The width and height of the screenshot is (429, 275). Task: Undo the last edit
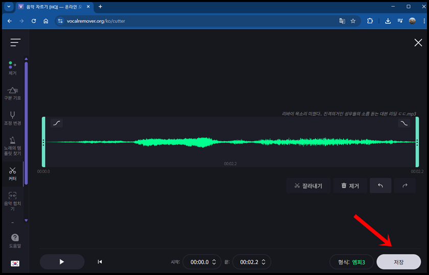(380, 186)
